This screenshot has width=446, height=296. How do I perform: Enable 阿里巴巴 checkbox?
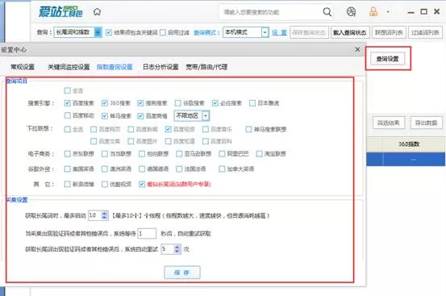[222, 154]
